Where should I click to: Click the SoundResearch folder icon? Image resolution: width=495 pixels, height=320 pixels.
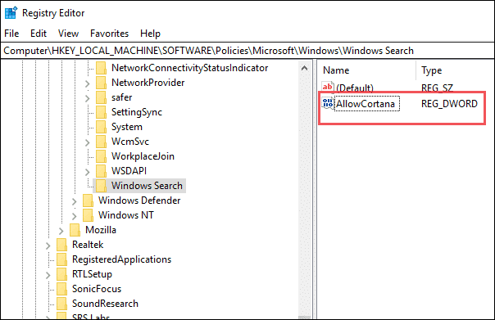point(61,304)
